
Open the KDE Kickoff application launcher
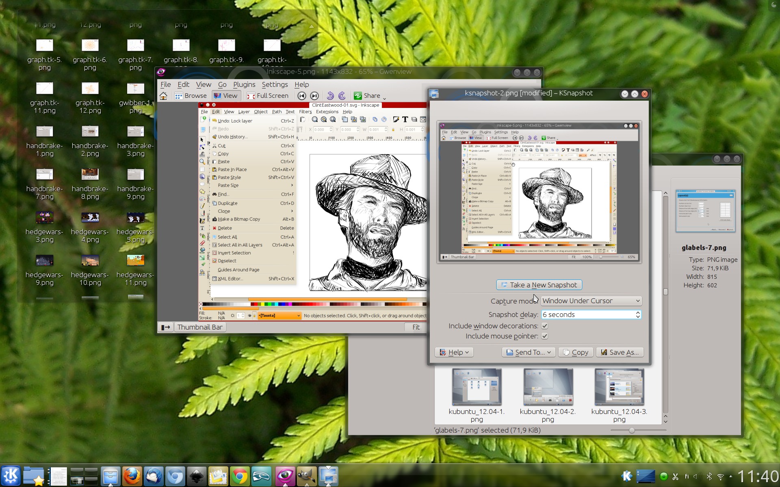[x=11, y=476]
